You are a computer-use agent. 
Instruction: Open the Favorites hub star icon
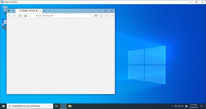coord(96,16)
